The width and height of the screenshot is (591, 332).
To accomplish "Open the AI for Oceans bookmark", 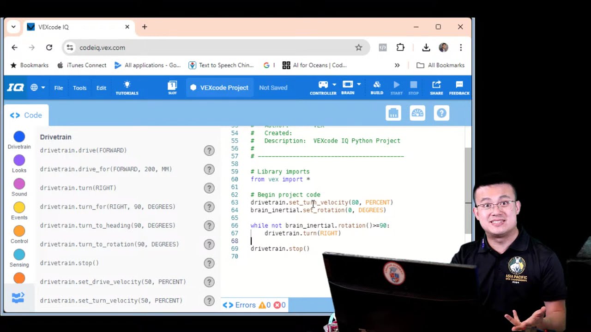I will coord(315,65).
